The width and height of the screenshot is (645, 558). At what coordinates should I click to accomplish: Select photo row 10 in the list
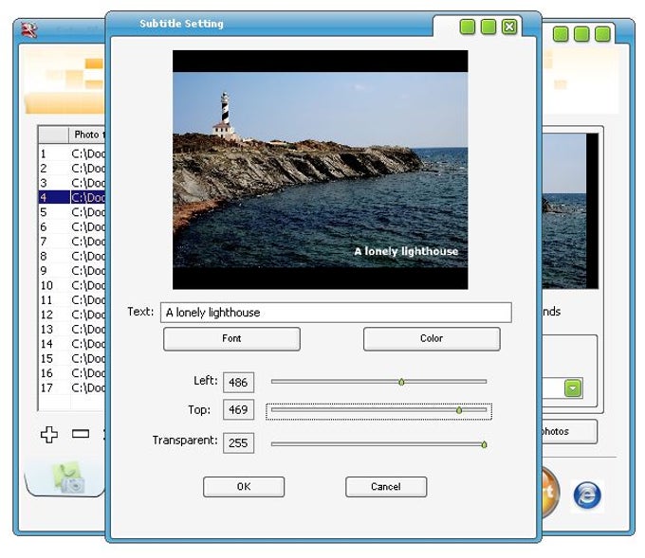click(72, 285)
